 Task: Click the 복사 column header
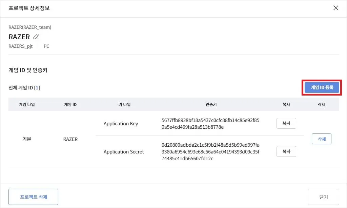point(286,105)
